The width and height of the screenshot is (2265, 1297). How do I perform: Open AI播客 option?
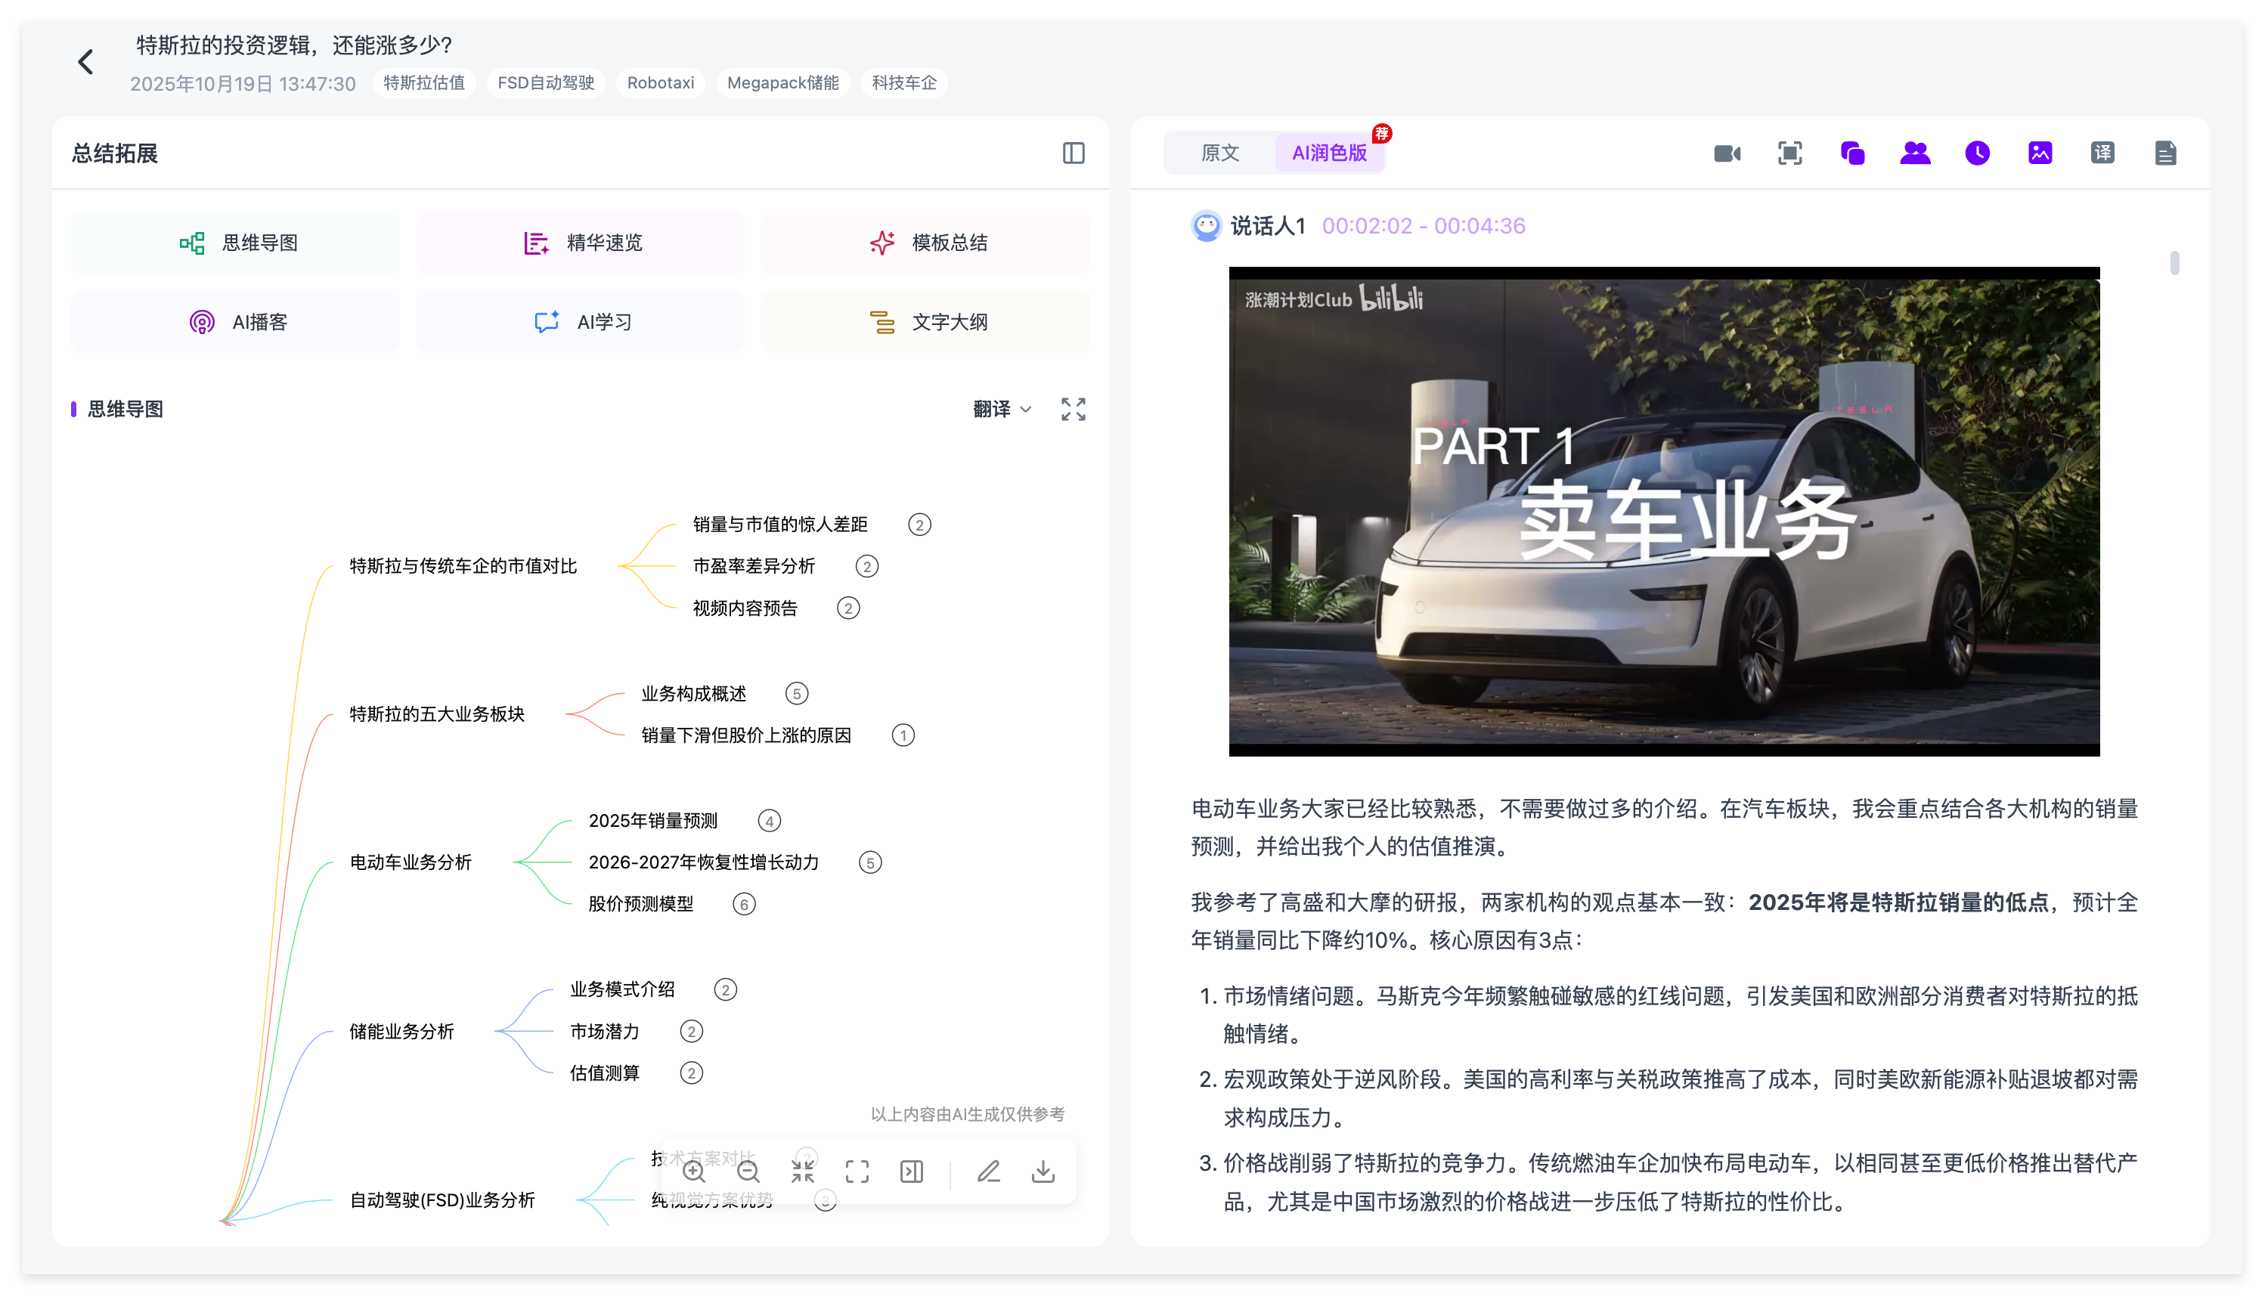[235, 323]
